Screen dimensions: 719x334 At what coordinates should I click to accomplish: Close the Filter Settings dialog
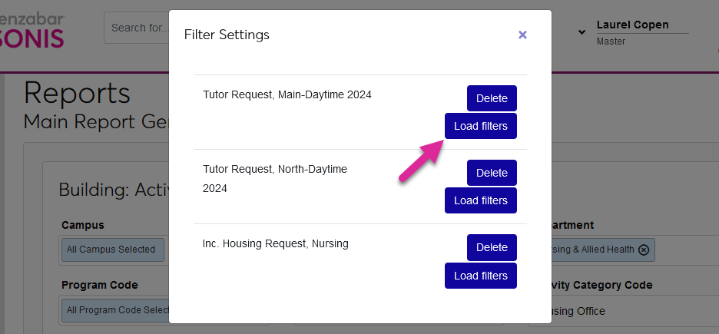[522, 35]
